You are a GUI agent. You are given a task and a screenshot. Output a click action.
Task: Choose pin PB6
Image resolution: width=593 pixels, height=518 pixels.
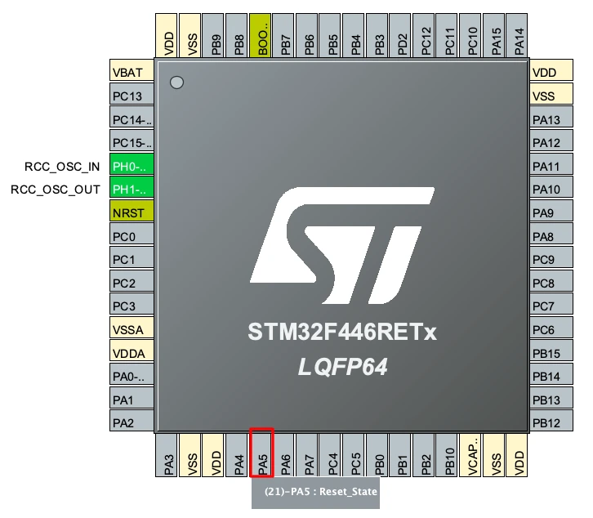click(x=307, y=35)
